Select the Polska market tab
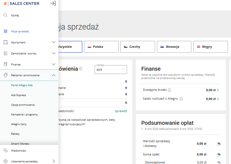 click(101, 47)
